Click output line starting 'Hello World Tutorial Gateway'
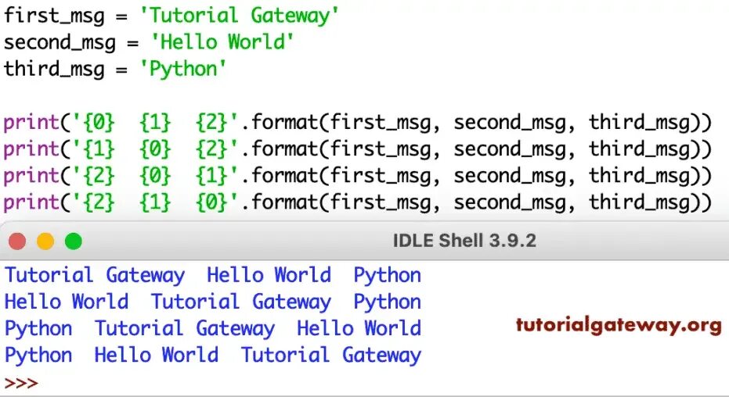729x397 pixels. pos(213,302)
